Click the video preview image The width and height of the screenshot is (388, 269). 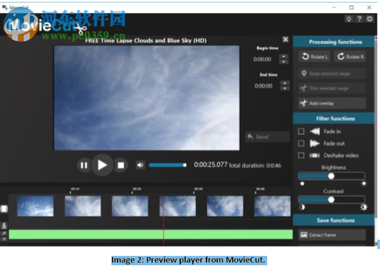click(x=146, y=98)
